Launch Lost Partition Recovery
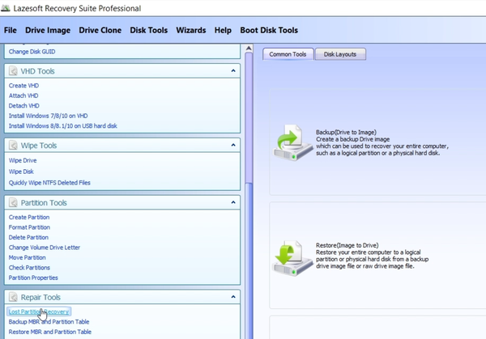This screenshot has height=339, width=486. pos(39,311)
